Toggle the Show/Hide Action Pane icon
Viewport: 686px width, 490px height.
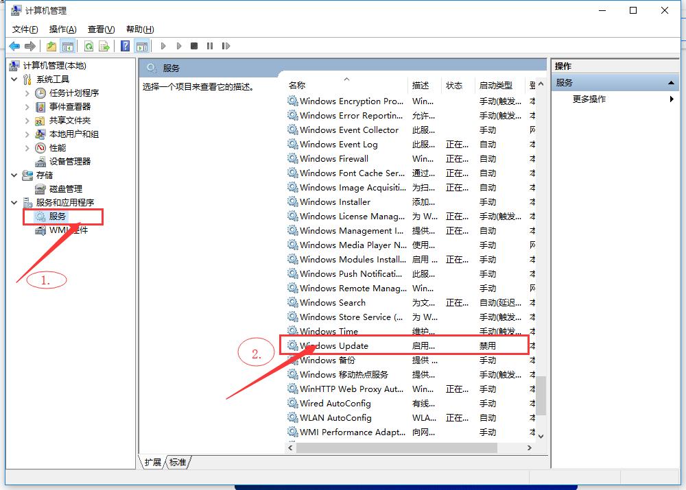(x=142, y=46)
